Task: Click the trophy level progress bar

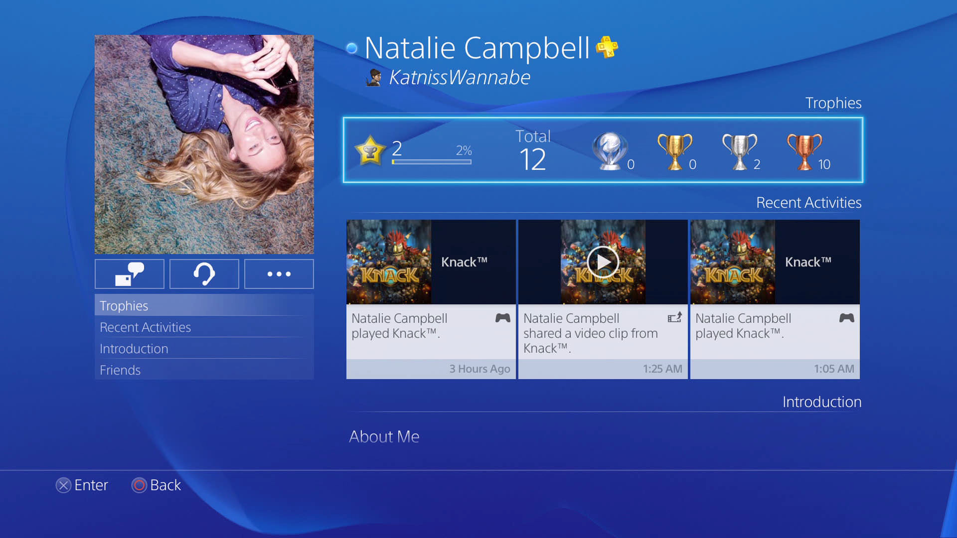Action: pyautogui.click(x=432, y=162)
